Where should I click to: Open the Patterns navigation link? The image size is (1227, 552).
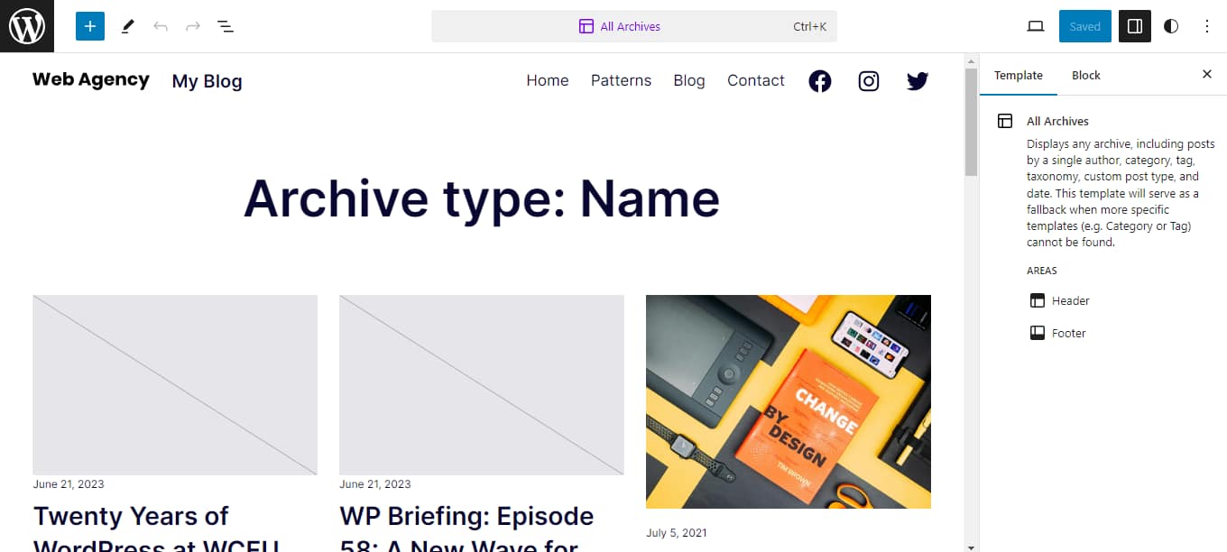pos(621,80)
